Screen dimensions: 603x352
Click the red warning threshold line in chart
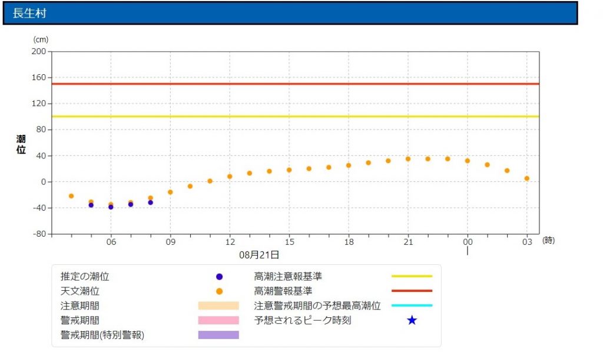pos(296,84)
